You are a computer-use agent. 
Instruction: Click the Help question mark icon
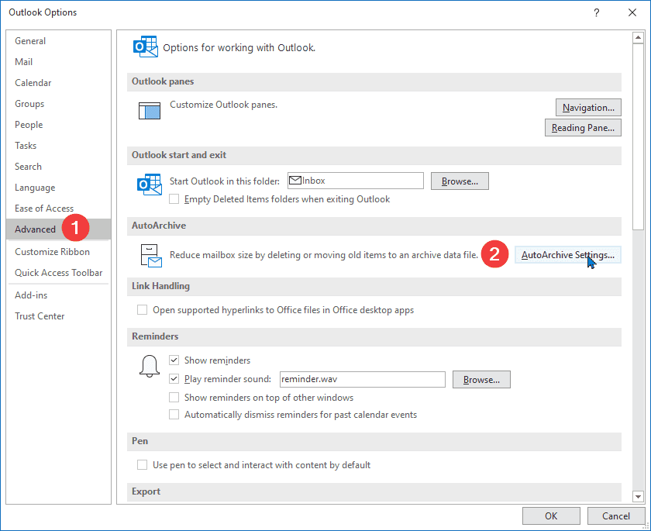(x=596, y=12)
